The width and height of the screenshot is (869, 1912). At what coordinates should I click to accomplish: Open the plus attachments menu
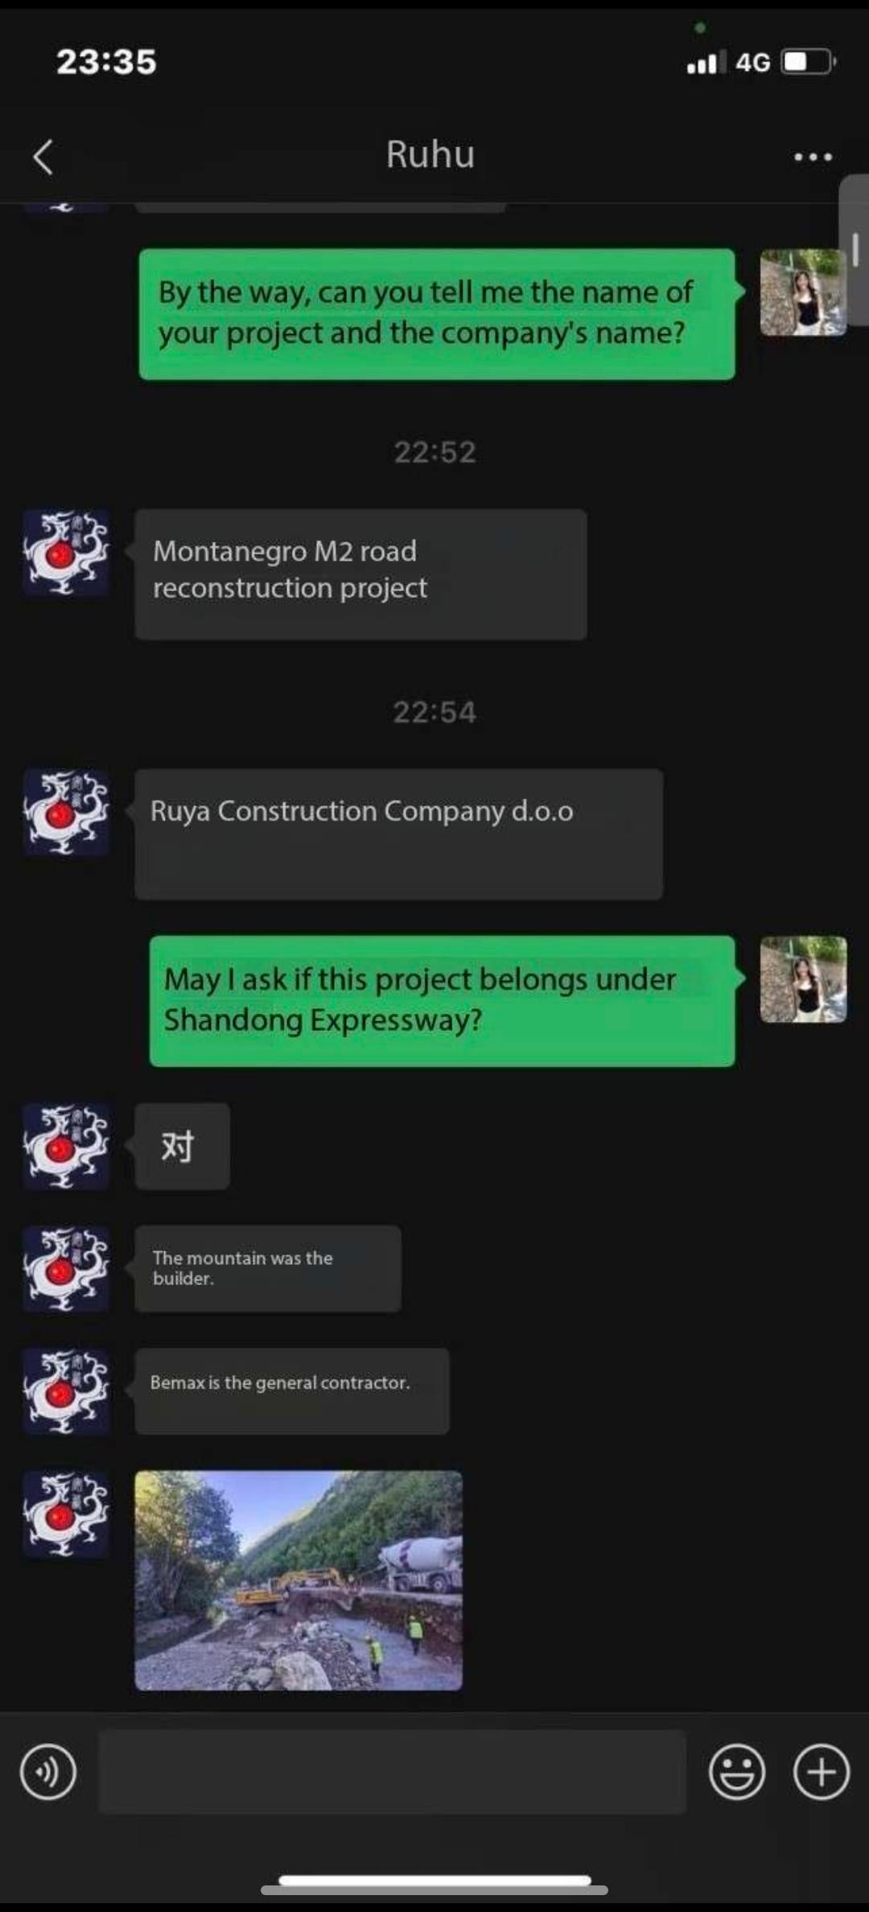pyautogui.click(x=821, y=1771)
